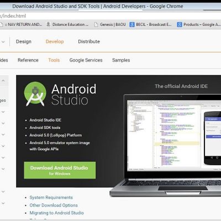Open the Products - Google bookmark
Screen dimensions: 221x221
tap(199, 24)
